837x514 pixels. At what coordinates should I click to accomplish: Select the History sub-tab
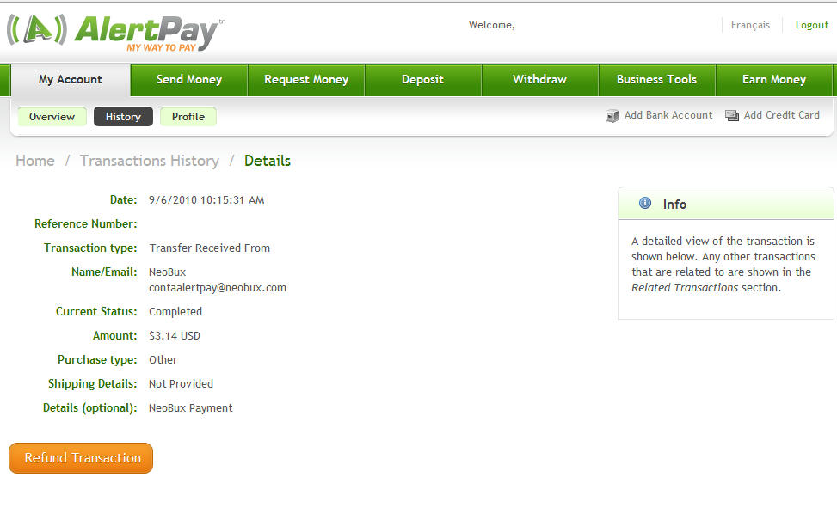(x=123, y=117)
